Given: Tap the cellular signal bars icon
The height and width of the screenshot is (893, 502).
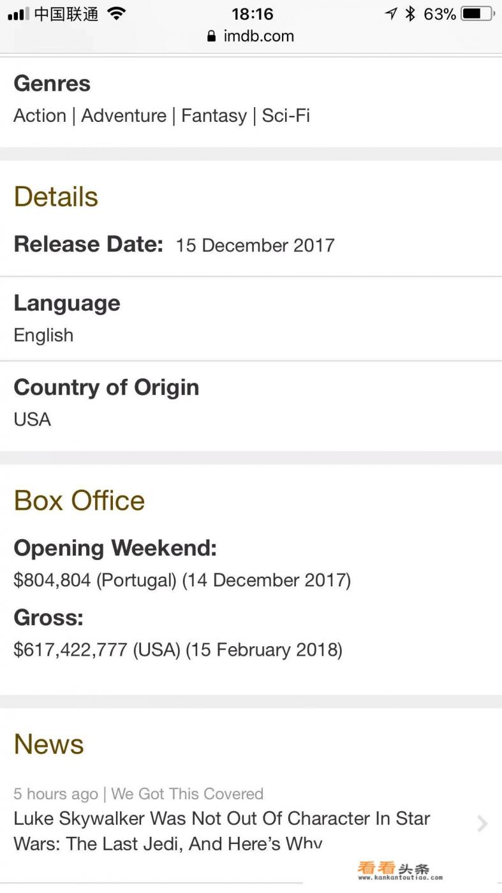Looking at the screenshot, I should point(18,14).
